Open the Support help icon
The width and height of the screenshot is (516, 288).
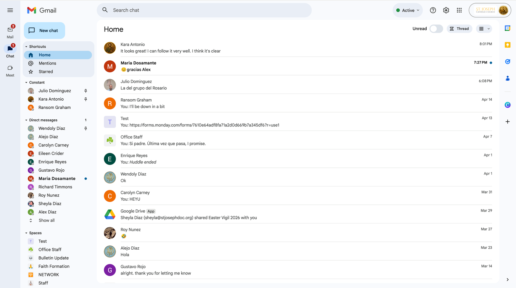(433, 10)
